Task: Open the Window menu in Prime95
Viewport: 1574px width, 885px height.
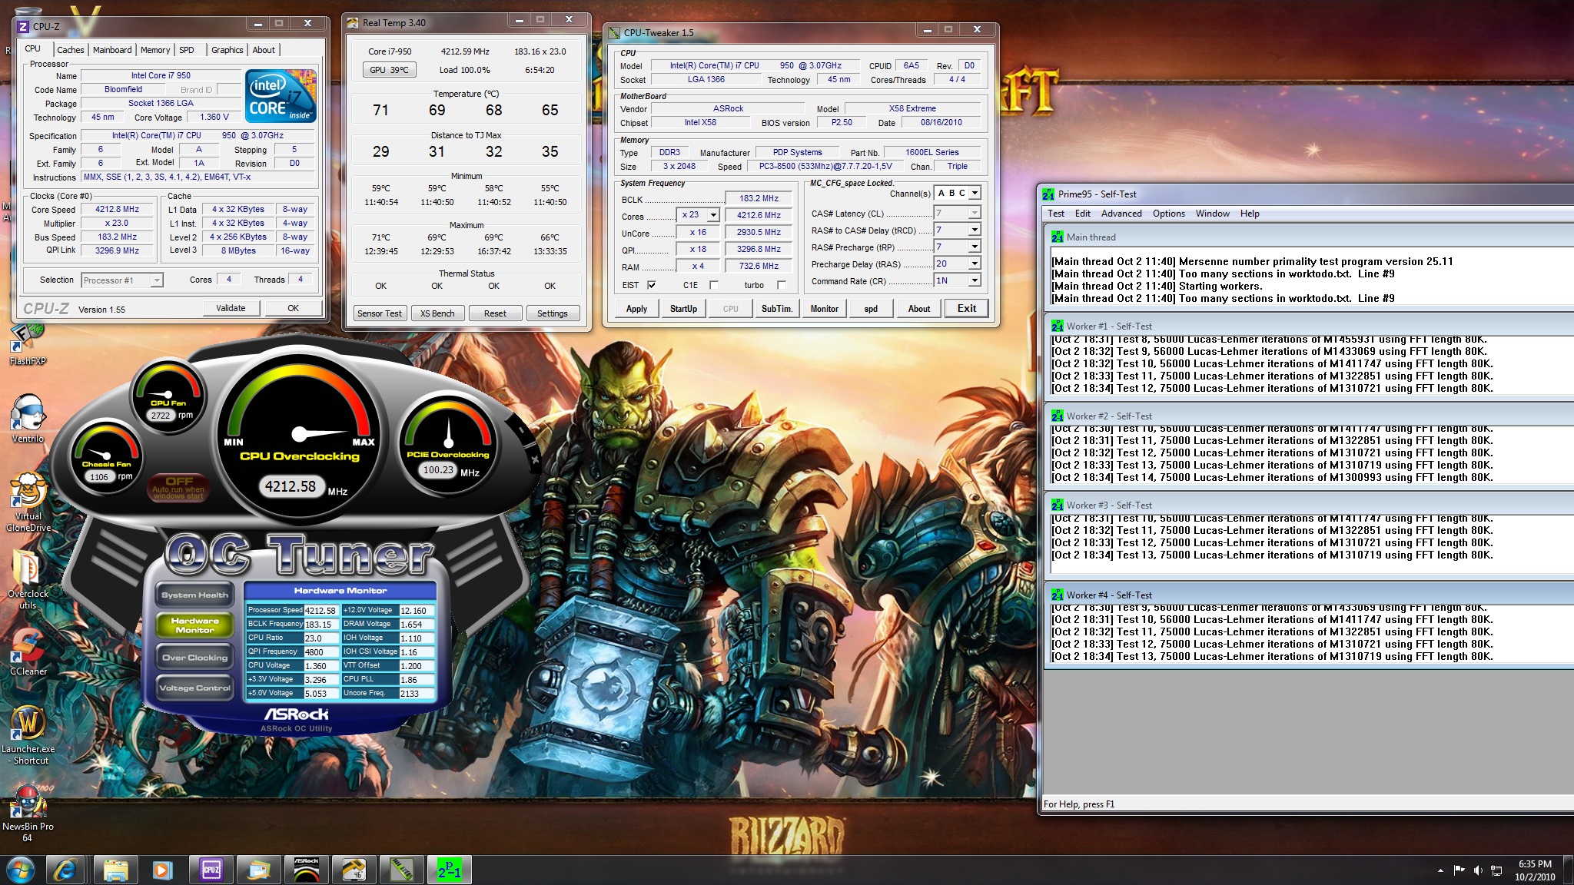Action: tap(1212, 214)
